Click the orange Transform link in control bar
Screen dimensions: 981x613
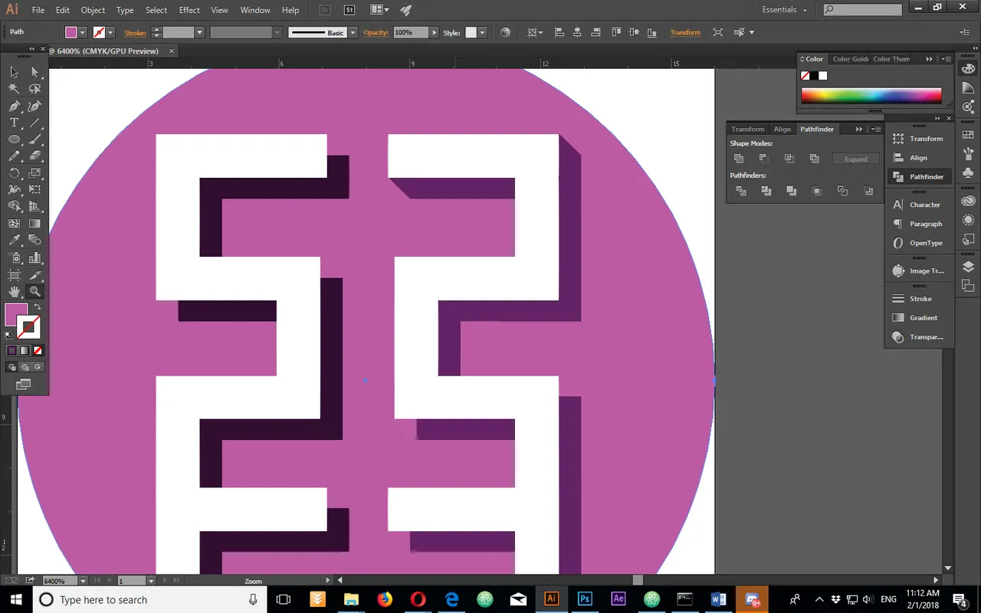685,32
